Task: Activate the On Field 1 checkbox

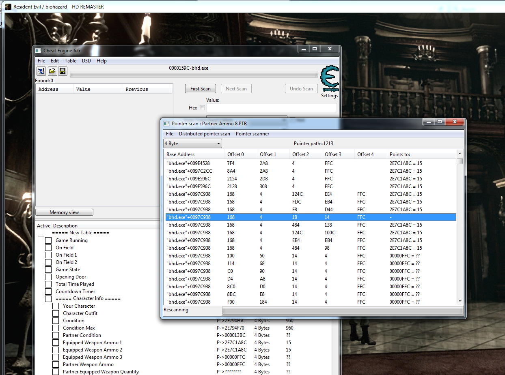Action: point(48,255)
